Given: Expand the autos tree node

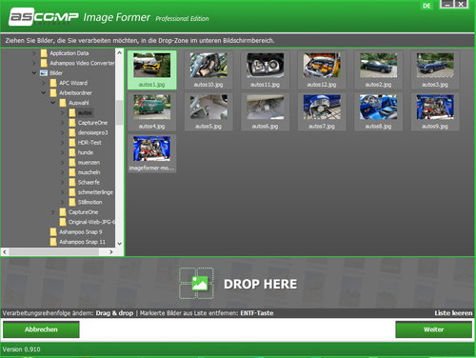Looking at the screenshot, I should 63,112.
